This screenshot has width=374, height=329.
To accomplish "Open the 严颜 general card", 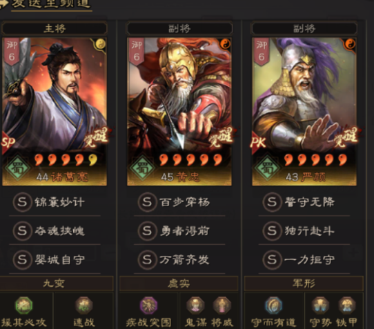I will (x=304, y=112).
